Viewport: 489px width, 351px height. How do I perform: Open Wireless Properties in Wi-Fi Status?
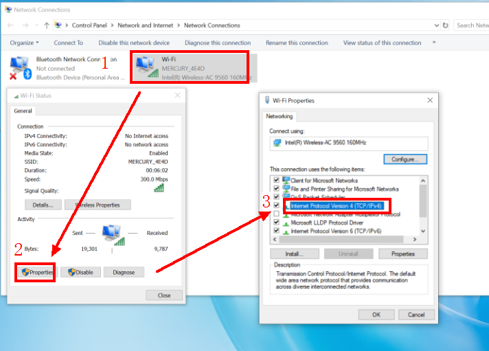click(98, 205)
